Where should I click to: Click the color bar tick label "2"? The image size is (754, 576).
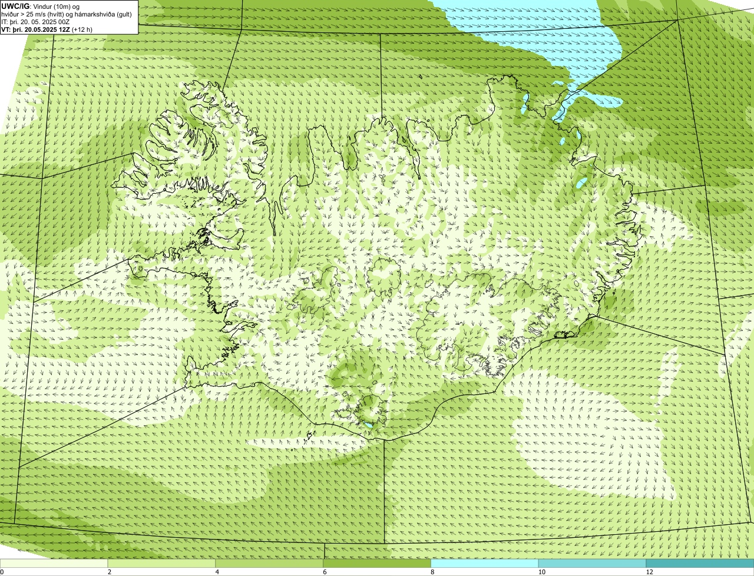coord(110,572)
